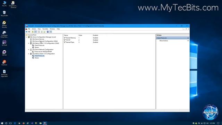Open File Explorer from the taskbar

(x=41, y=123)
